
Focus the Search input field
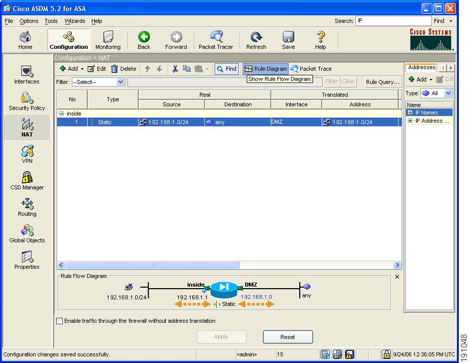[393, 20]
